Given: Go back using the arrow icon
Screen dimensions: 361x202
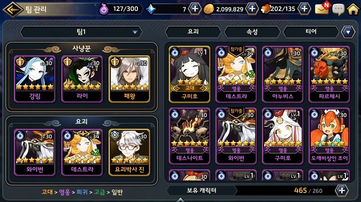Looking at the screenshot, I should pos(13,9).
